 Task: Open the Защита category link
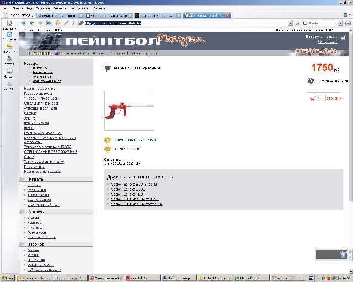30,118
